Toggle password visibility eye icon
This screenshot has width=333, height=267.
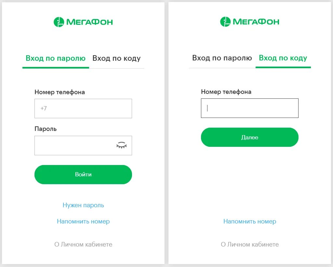pyautogui.click(x=122, y=145)
